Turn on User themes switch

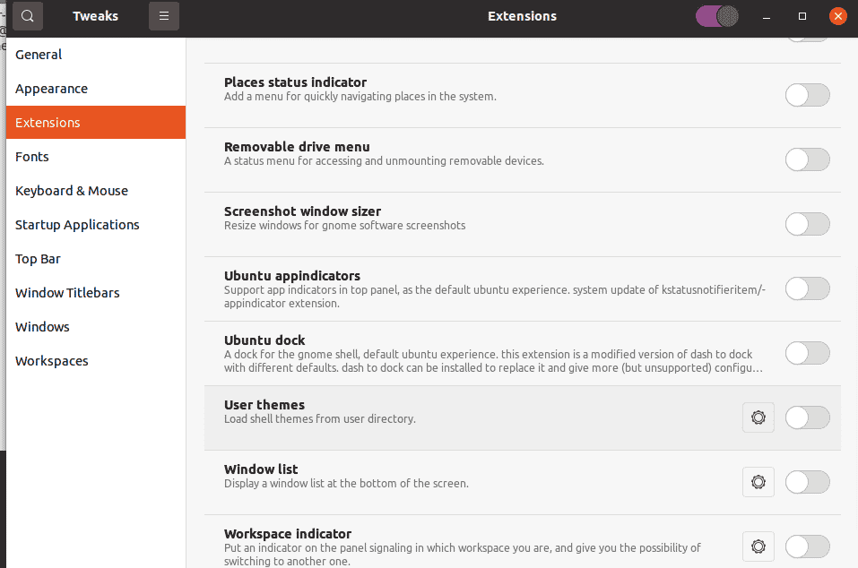[x=807, y=417]
